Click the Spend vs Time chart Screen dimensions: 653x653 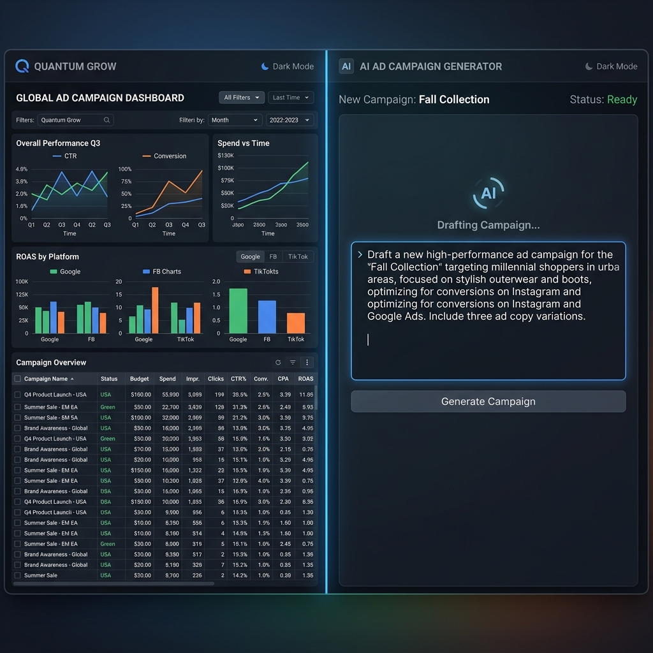click(x=265, y=188)
